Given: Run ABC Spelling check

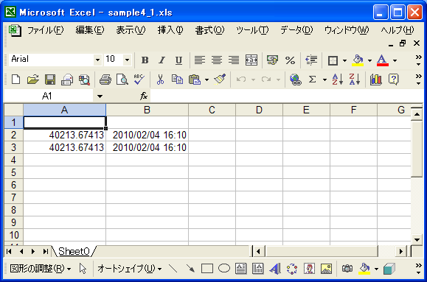Looking at the screenshot, I should pos(139,80).
